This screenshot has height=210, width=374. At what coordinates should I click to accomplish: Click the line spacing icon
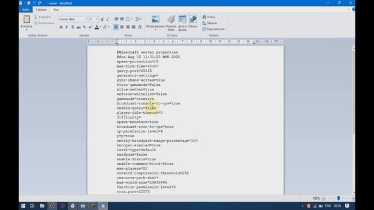(x=137, y=19)
